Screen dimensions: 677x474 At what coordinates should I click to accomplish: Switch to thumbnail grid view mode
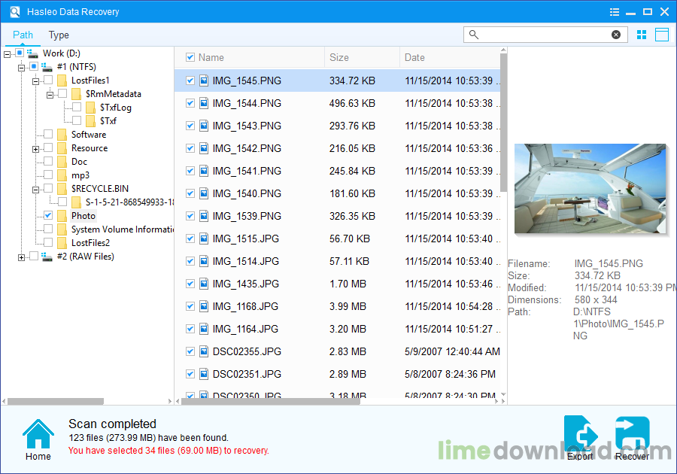pyautogui.click(x=641, y=35)
